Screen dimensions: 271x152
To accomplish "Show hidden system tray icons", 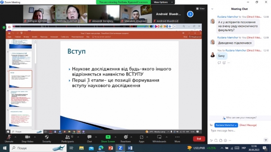I will (222, 148).
